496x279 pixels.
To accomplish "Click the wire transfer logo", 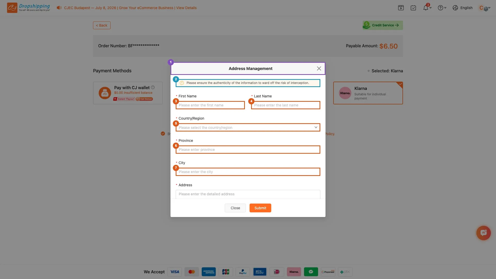I will click(260, 272).
